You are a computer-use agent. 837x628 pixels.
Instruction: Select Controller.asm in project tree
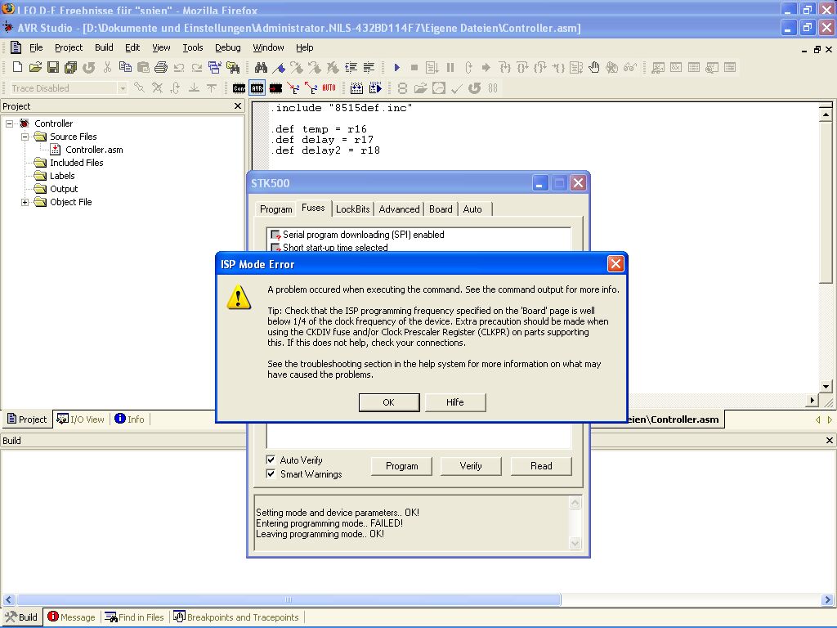coord(94,150)
